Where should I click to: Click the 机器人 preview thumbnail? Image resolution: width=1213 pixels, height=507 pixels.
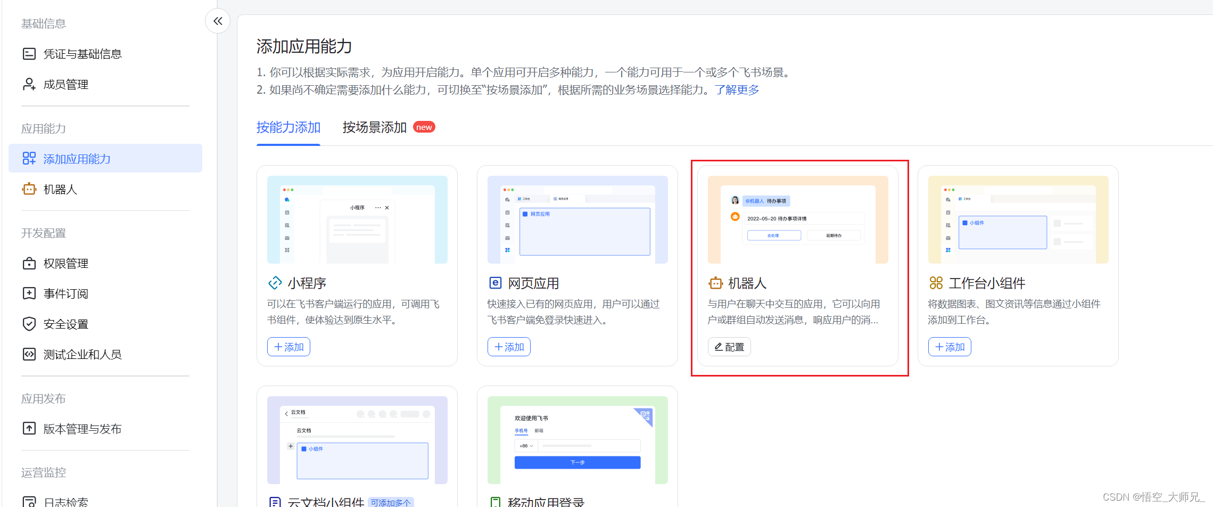click(x=798, y=219)
